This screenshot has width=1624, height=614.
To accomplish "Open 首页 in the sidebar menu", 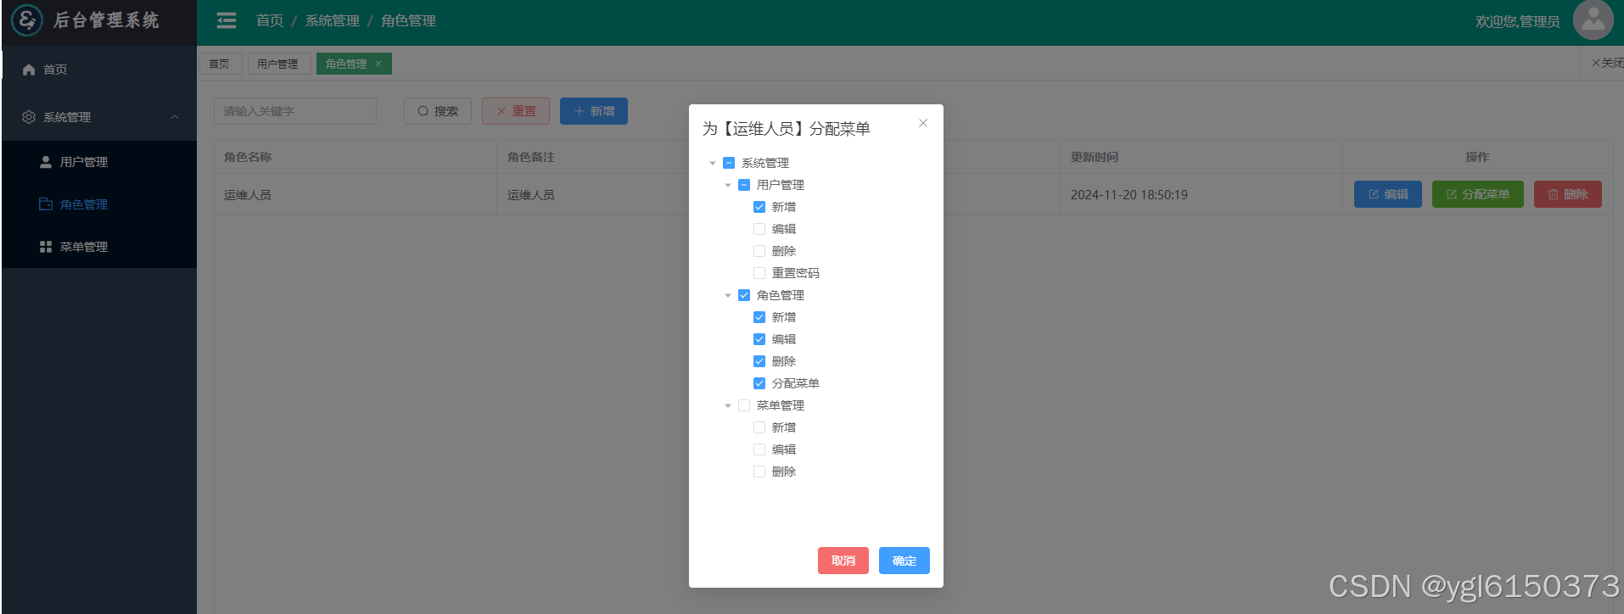I will click(99, 70).
